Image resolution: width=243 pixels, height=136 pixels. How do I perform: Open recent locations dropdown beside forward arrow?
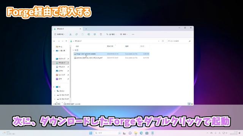point(62,41)
